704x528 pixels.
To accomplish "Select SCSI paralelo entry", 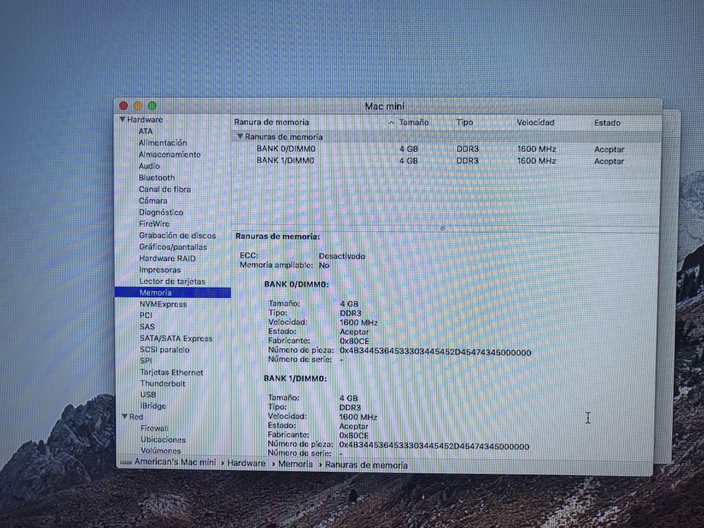I will (165, 350).
